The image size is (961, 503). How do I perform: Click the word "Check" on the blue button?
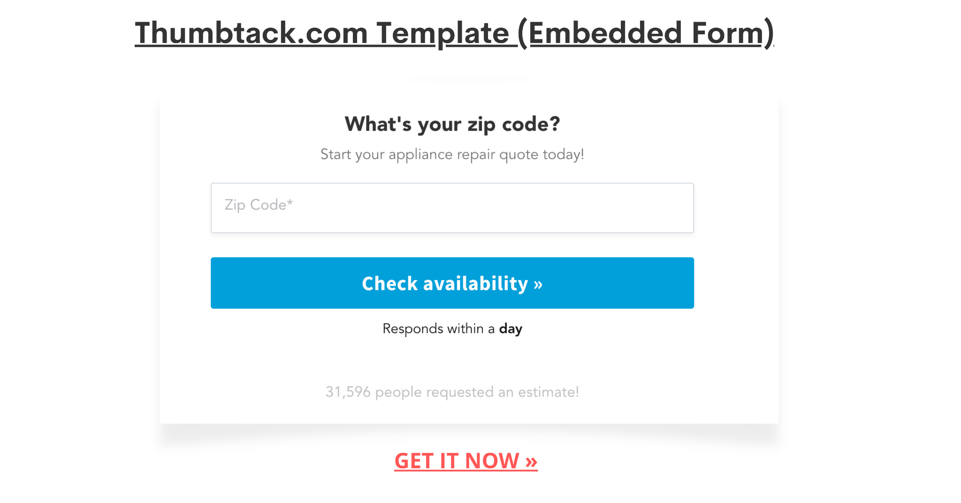tap(389, 284)
